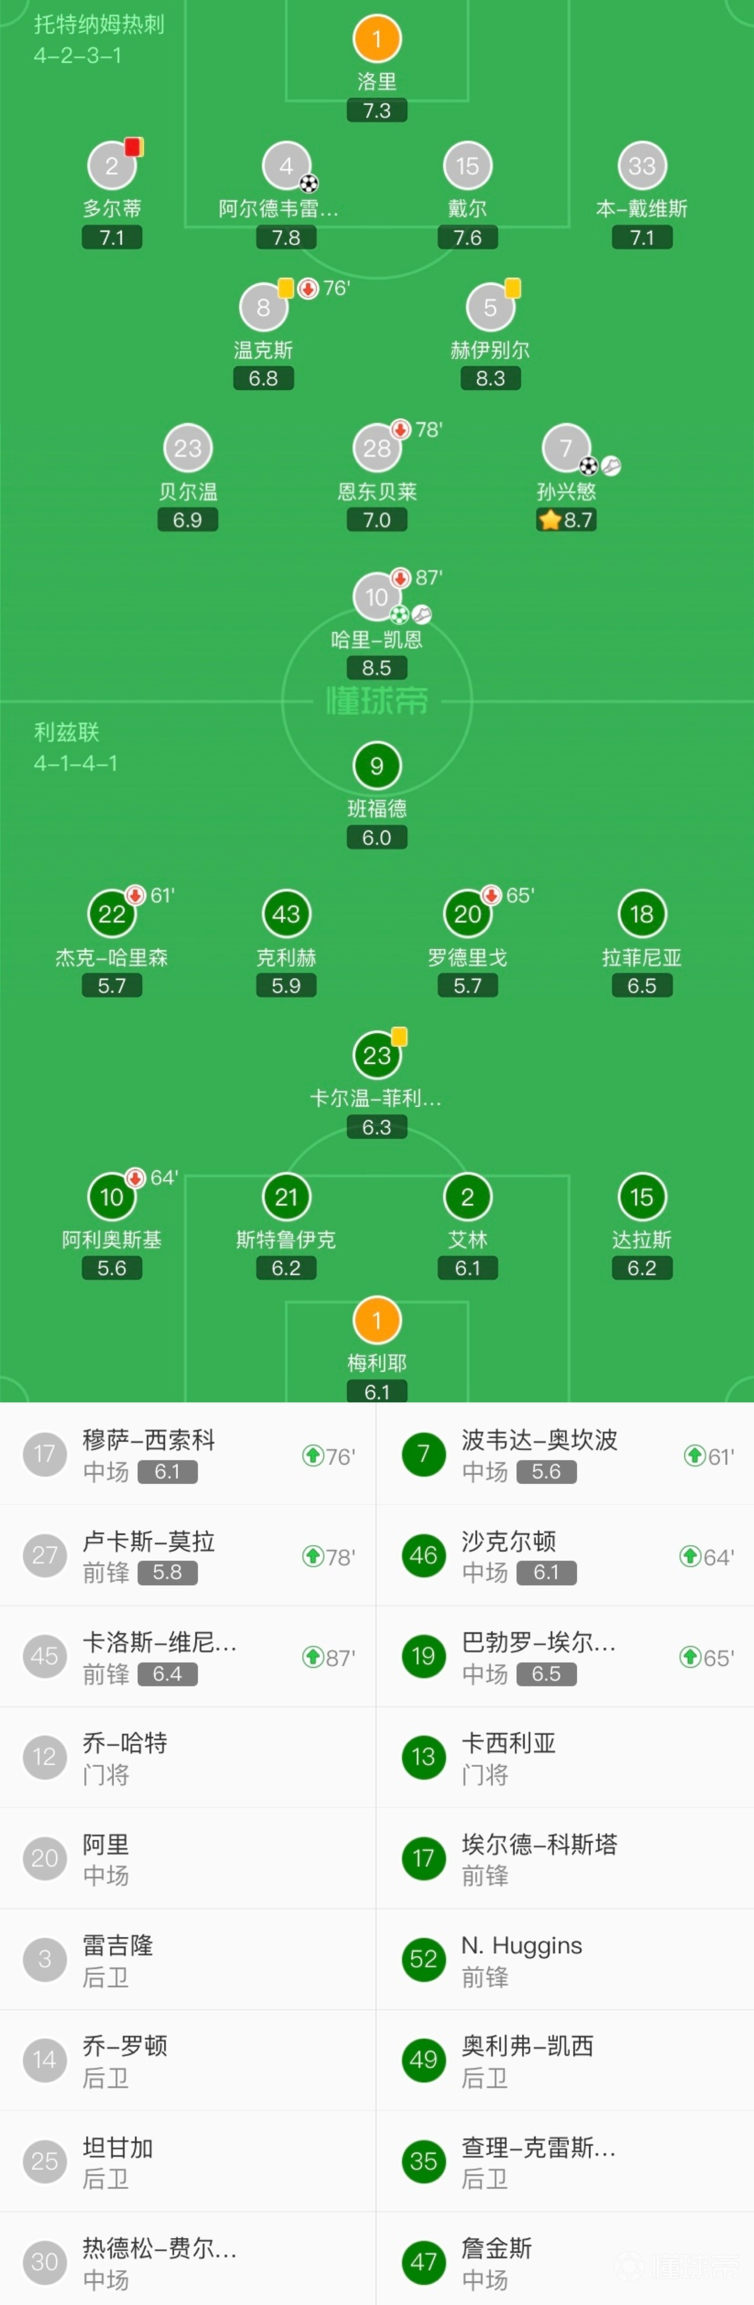754x2305 pixels.
Task: Open substitute goalkeeper 乔-哈特 row
Action: [x=188, y=1757]
